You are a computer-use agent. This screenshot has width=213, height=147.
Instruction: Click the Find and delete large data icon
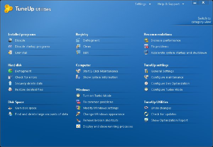point(10,114)
